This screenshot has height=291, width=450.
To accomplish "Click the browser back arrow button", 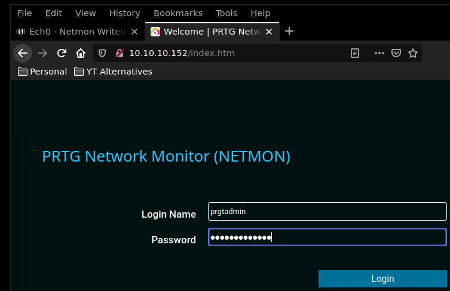I will point(23,53).
